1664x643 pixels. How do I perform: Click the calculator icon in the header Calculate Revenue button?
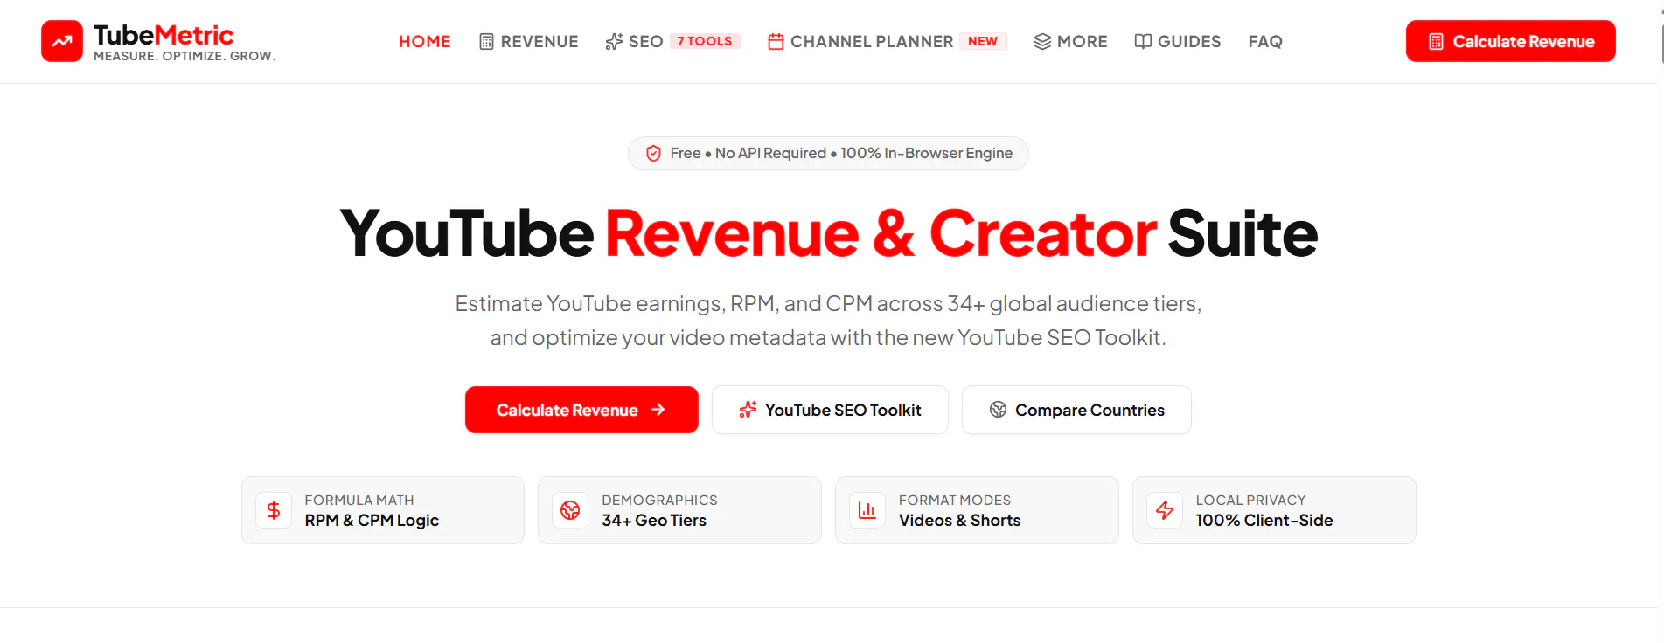pyautogui.click(x=1436, y=41)
